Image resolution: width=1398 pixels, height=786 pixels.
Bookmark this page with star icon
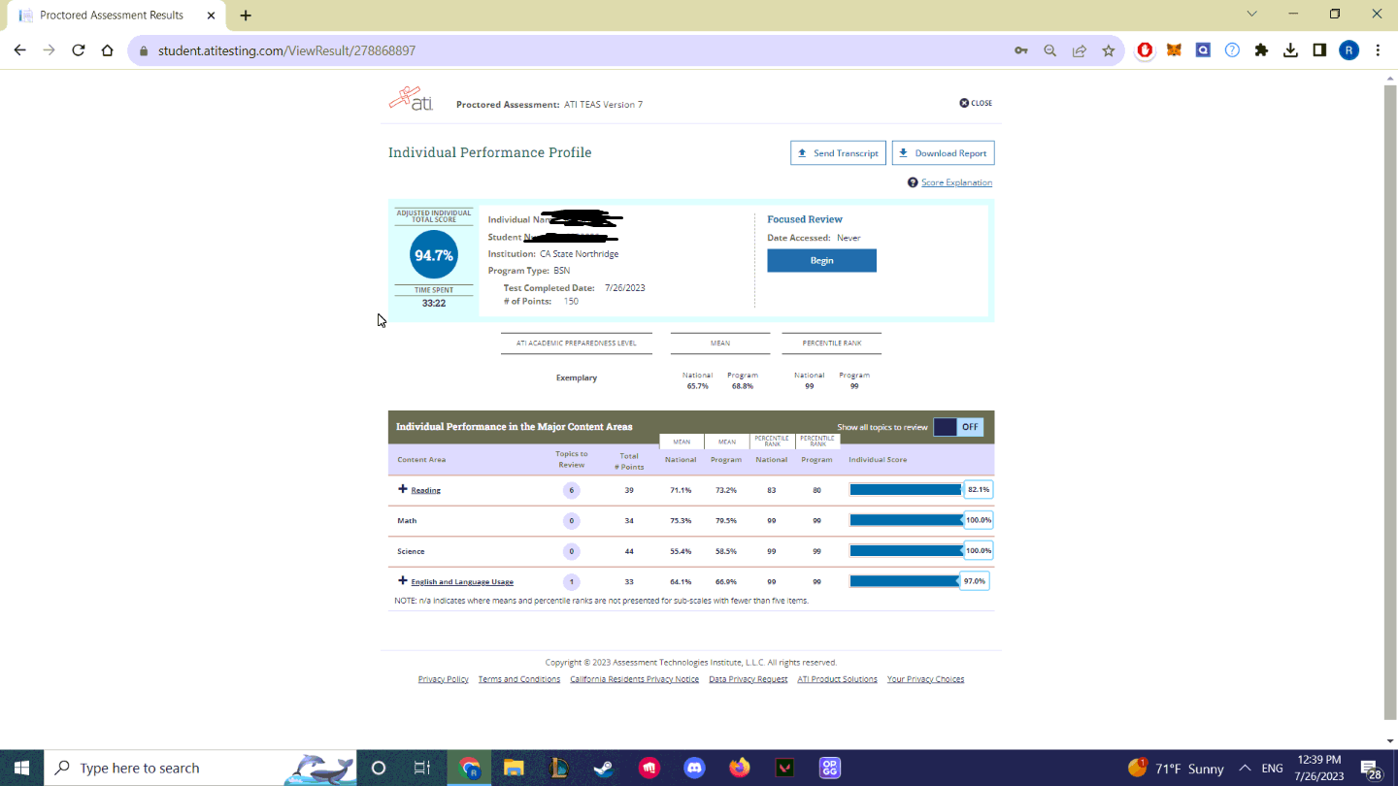(1108, 50)
